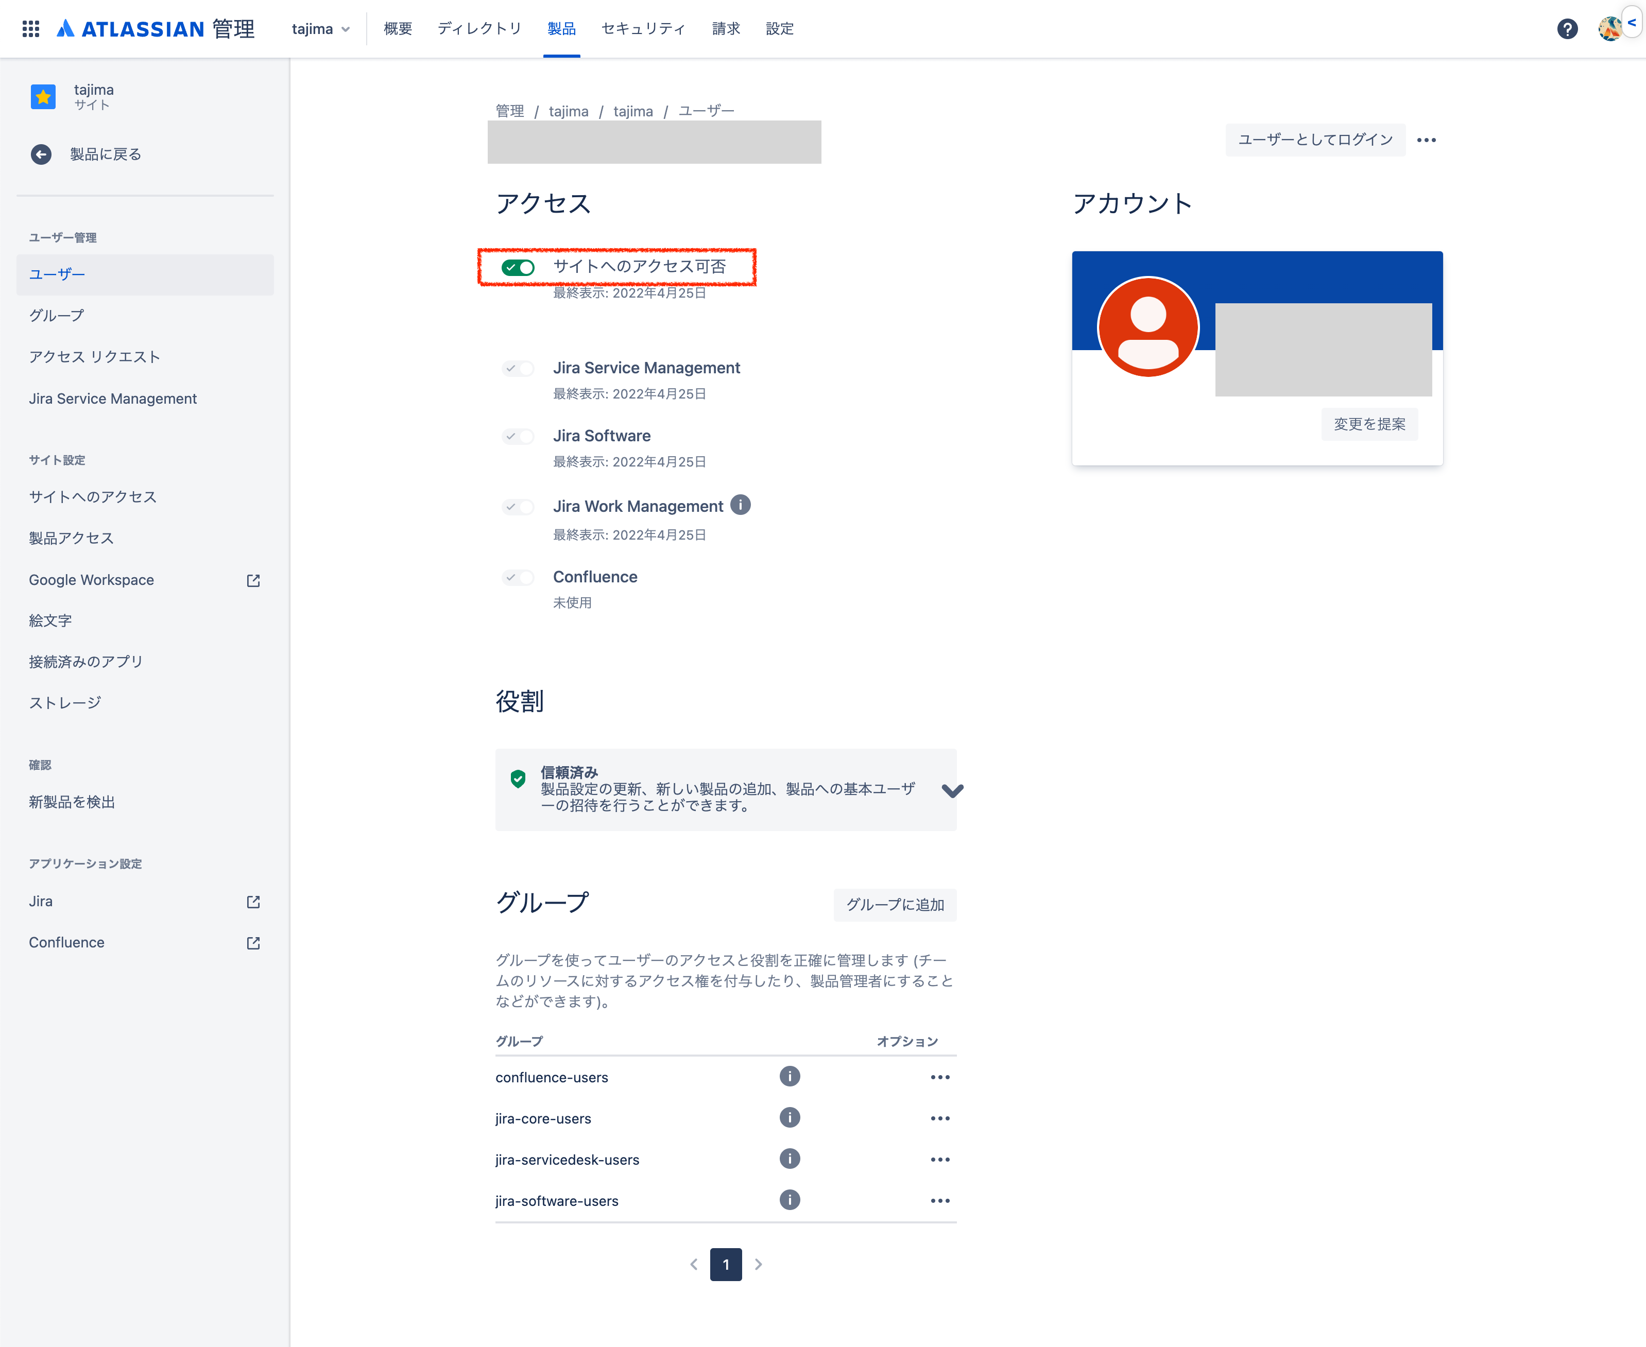Show info for jira-software-users group
Image resolution: width=1646 pixels, height=1347 pixels.
(789, 1200)
